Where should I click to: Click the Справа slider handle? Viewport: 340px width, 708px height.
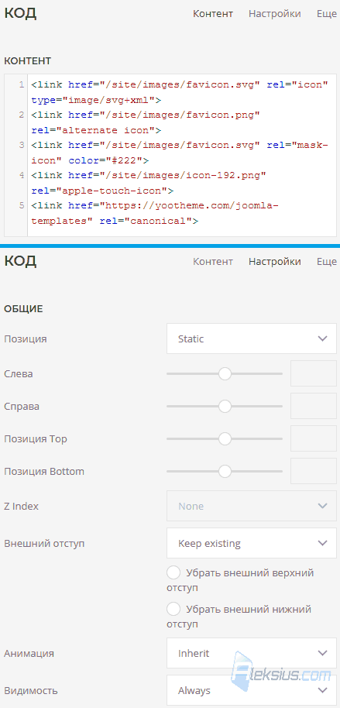pos(225,407)
